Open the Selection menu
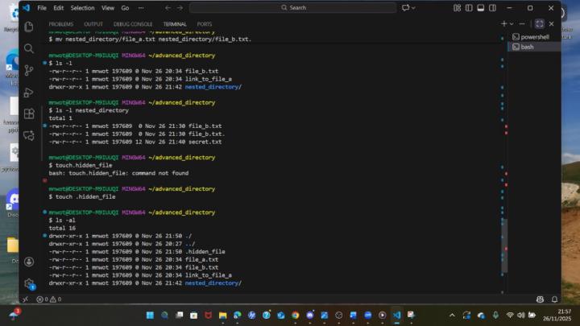Viewport: 580px width, 326px height. pyautogui.click(x=82, y=7)
